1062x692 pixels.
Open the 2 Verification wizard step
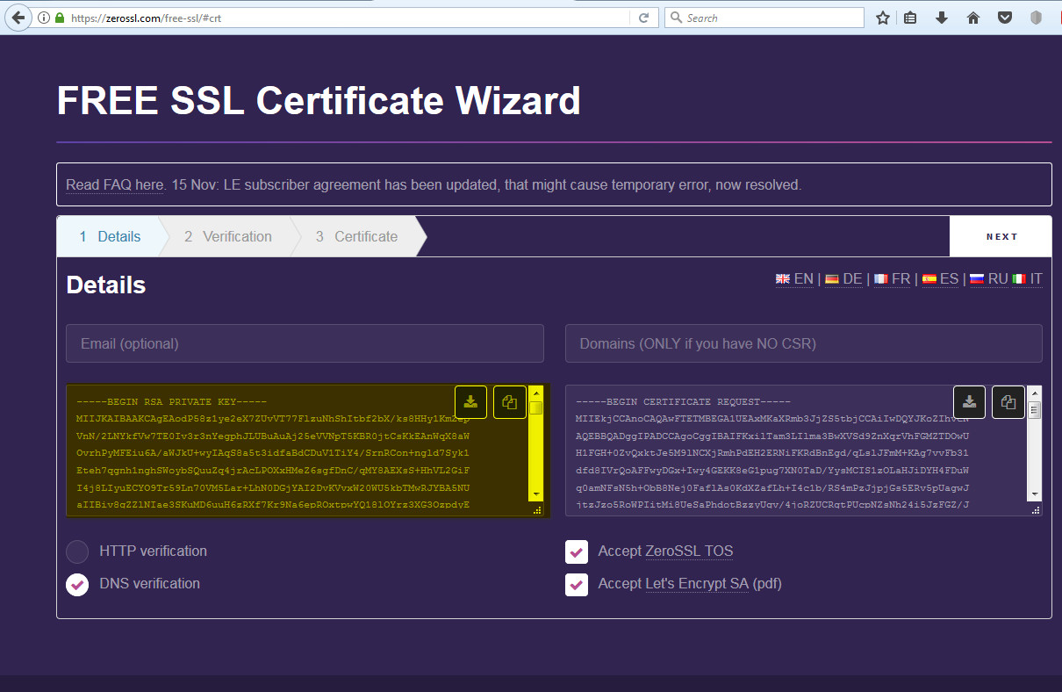[x=228, y=236]
